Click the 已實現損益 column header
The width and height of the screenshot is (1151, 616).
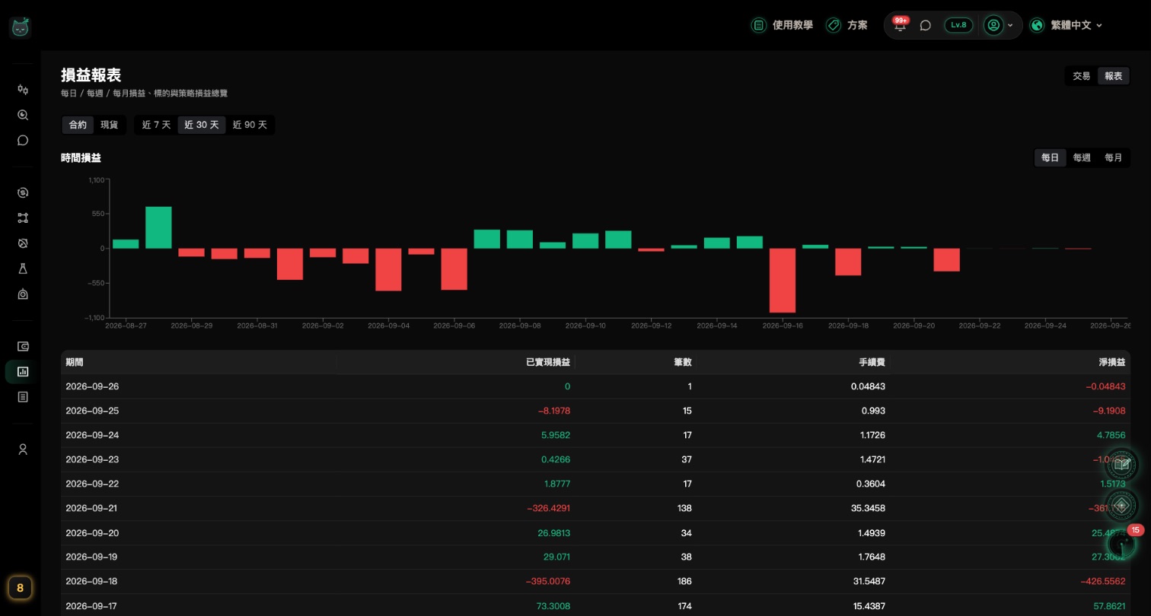click(548, 363)
